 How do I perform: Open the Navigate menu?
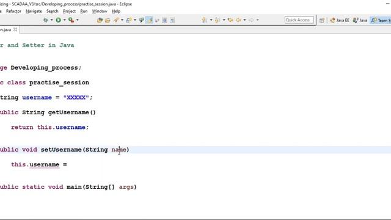pyautogui.click(x=34, y=11)
